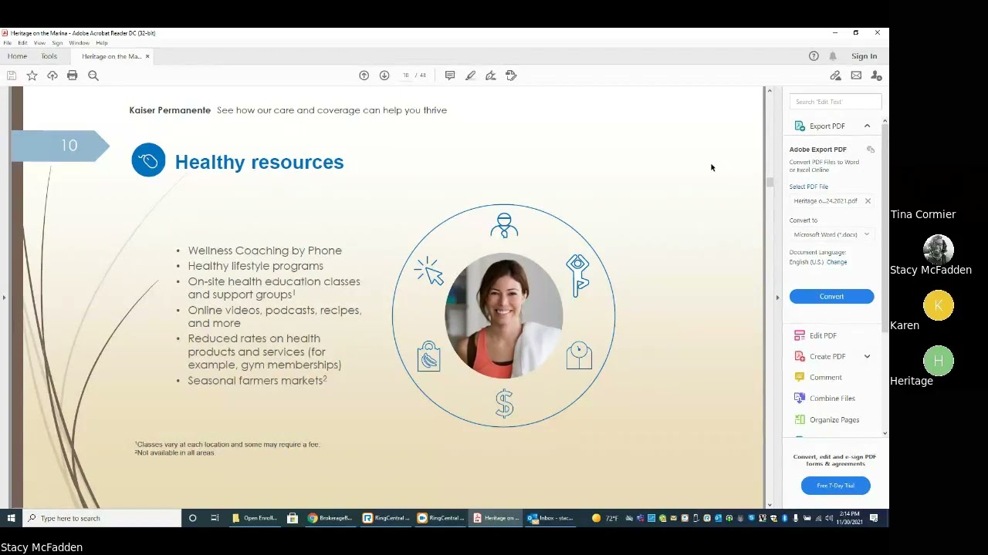
Task: Click the Task View taskbar icon
Action: [215, 518]
